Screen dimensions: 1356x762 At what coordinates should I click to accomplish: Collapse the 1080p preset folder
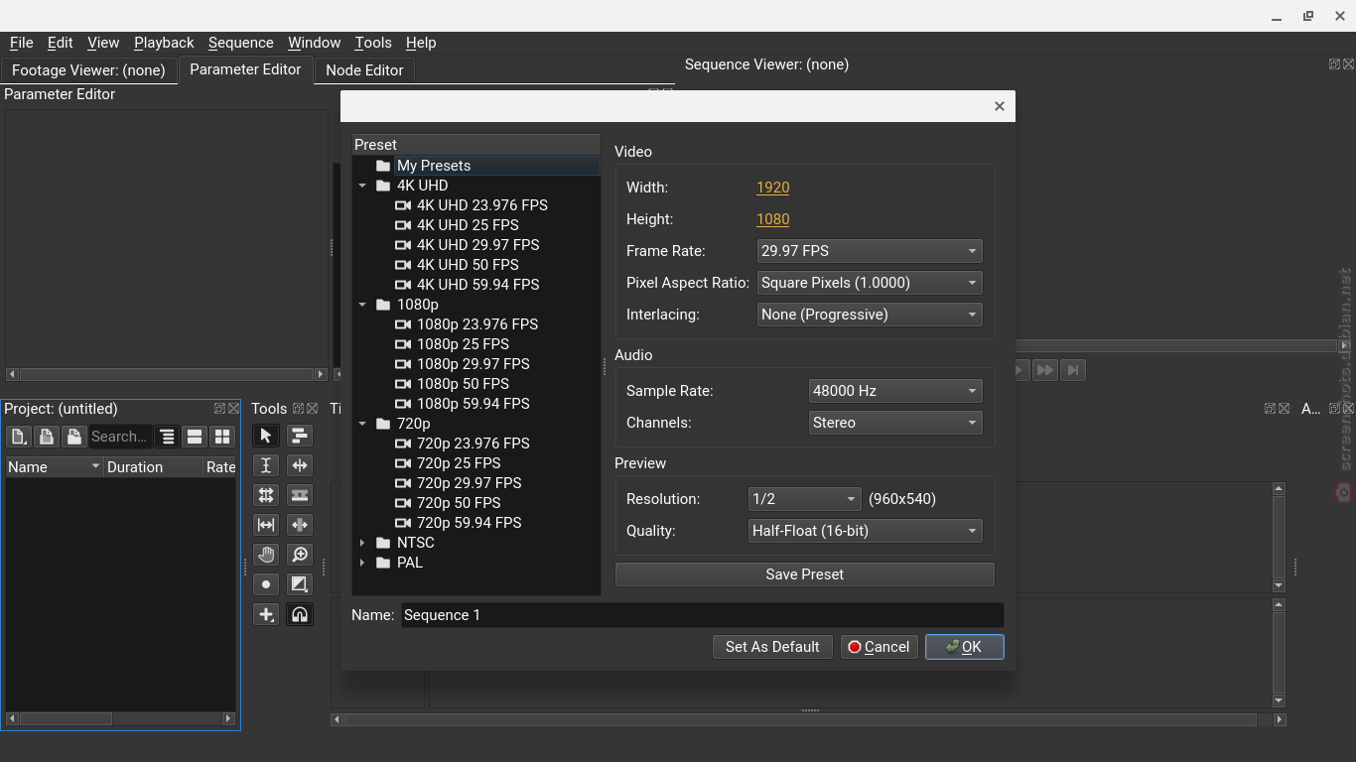362,305
